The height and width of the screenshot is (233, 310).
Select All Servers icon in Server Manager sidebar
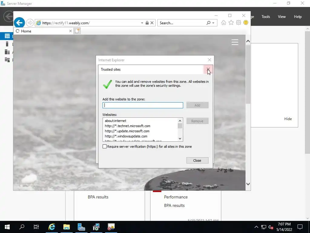[7, 52]
